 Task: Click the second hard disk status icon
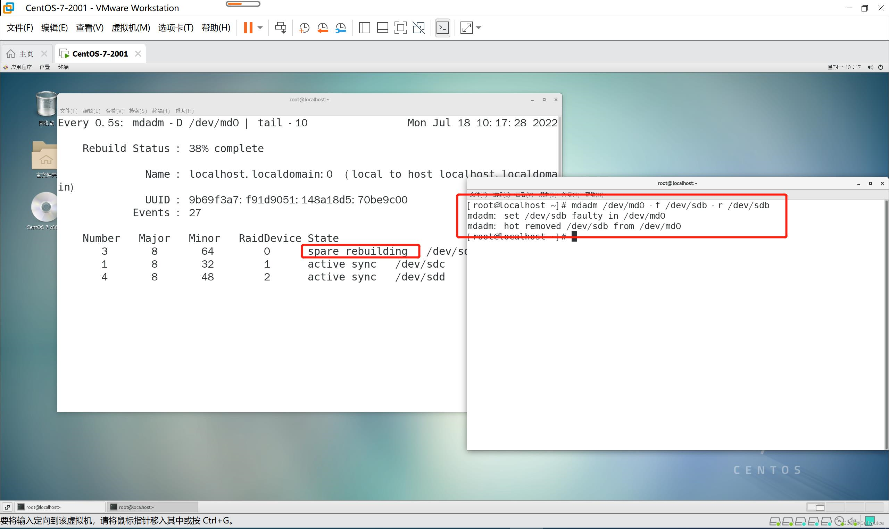787,521
